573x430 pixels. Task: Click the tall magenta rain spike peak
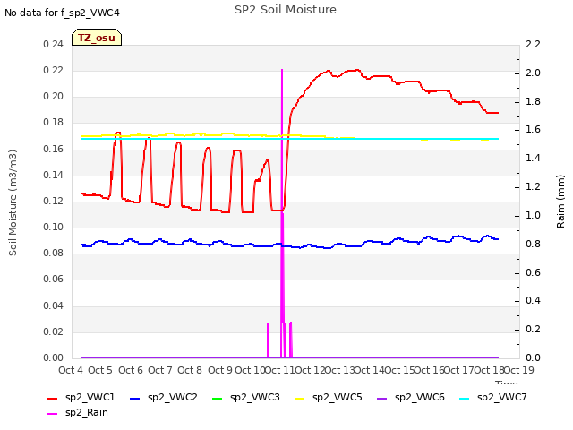282,70
